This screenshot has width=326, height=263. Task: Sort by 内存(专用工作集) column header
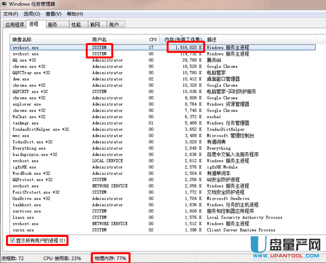pos(182,39)
